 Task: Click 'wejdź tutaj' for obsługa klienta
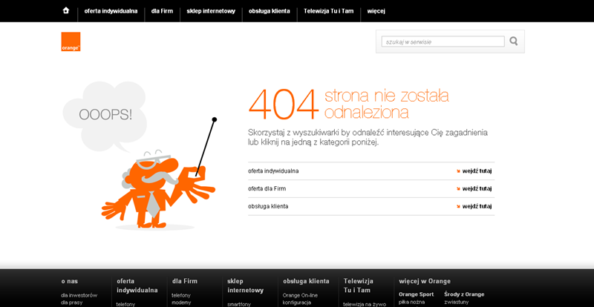pos(474,206)
